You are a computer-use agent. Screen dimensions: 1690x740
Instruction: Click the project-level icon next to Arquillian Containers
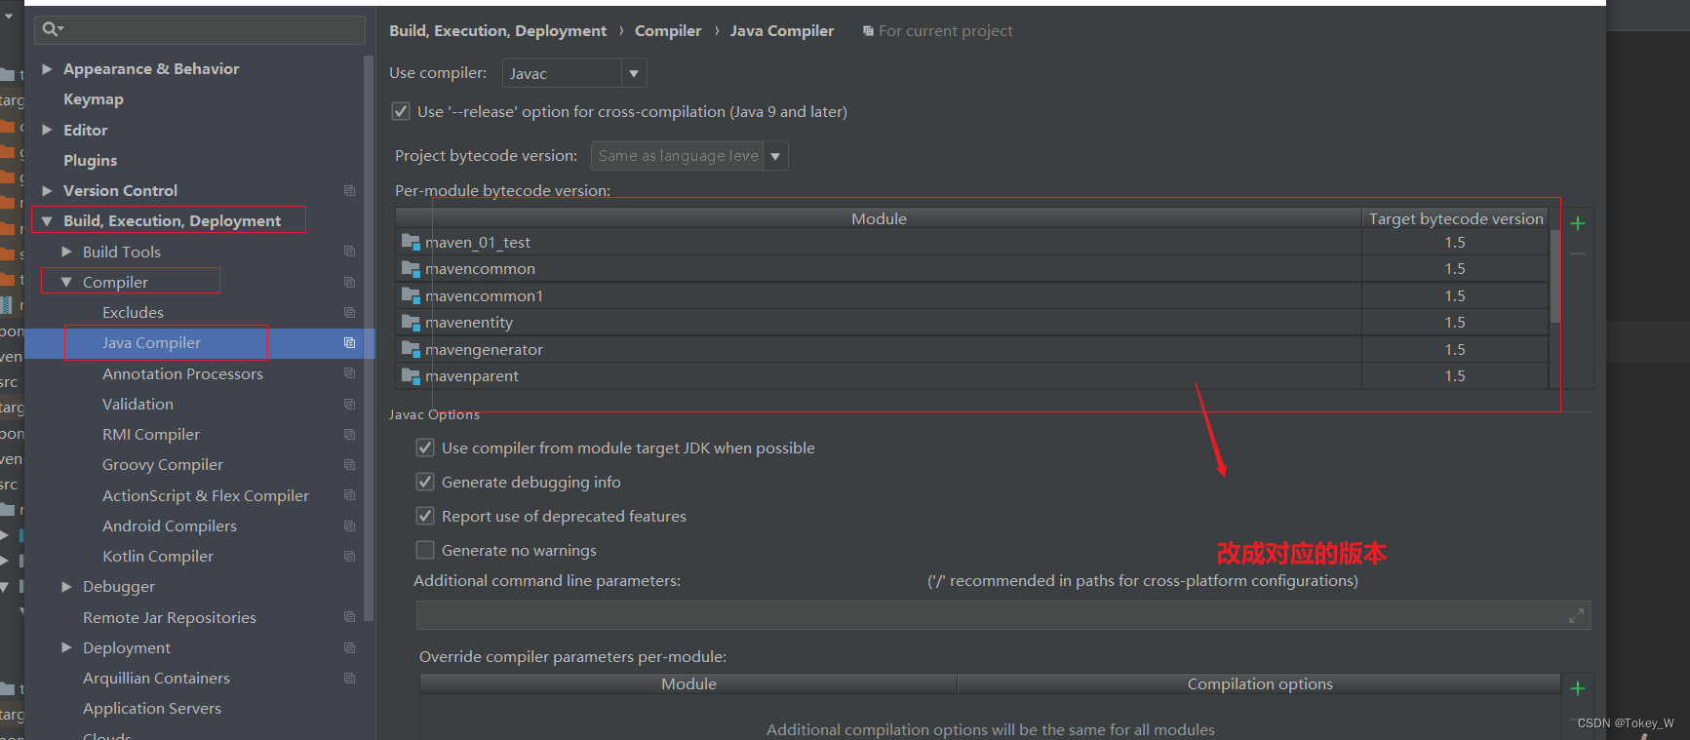349,678
